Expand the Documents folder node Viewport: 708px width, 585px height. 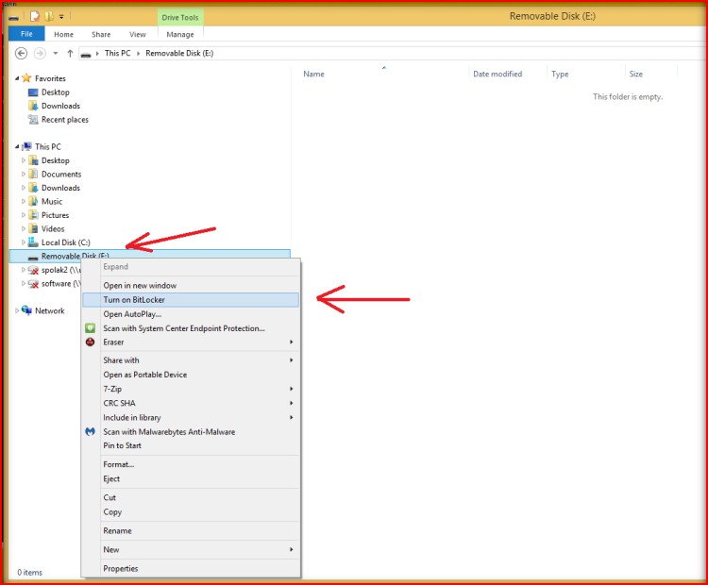pyautogui.click(x=24, y=174)
